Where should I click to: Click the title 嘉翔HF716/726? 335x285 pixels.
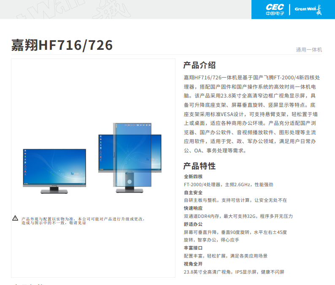point(62,45)
